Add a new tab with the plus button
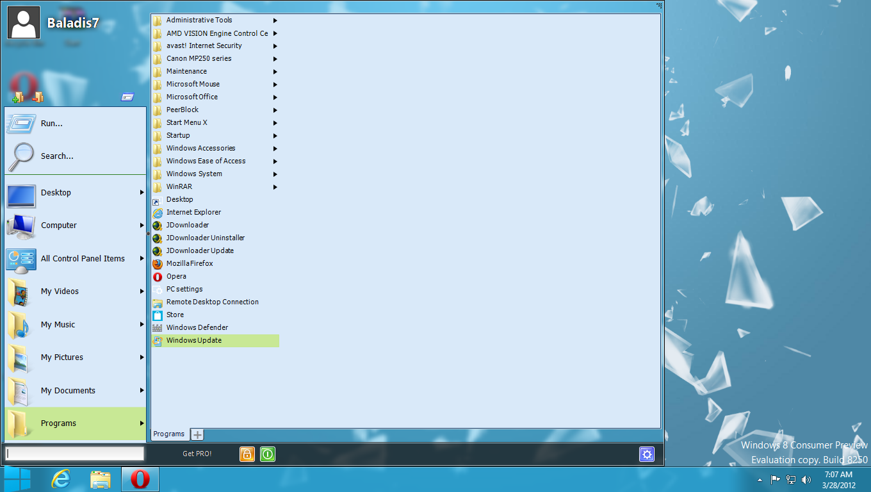The width and height of the screenshot is (871, 492). 197,435
